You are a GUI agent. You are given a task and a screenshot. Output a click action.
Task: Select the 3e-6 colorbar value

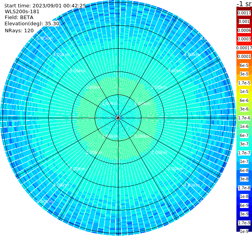coord(244,109)
